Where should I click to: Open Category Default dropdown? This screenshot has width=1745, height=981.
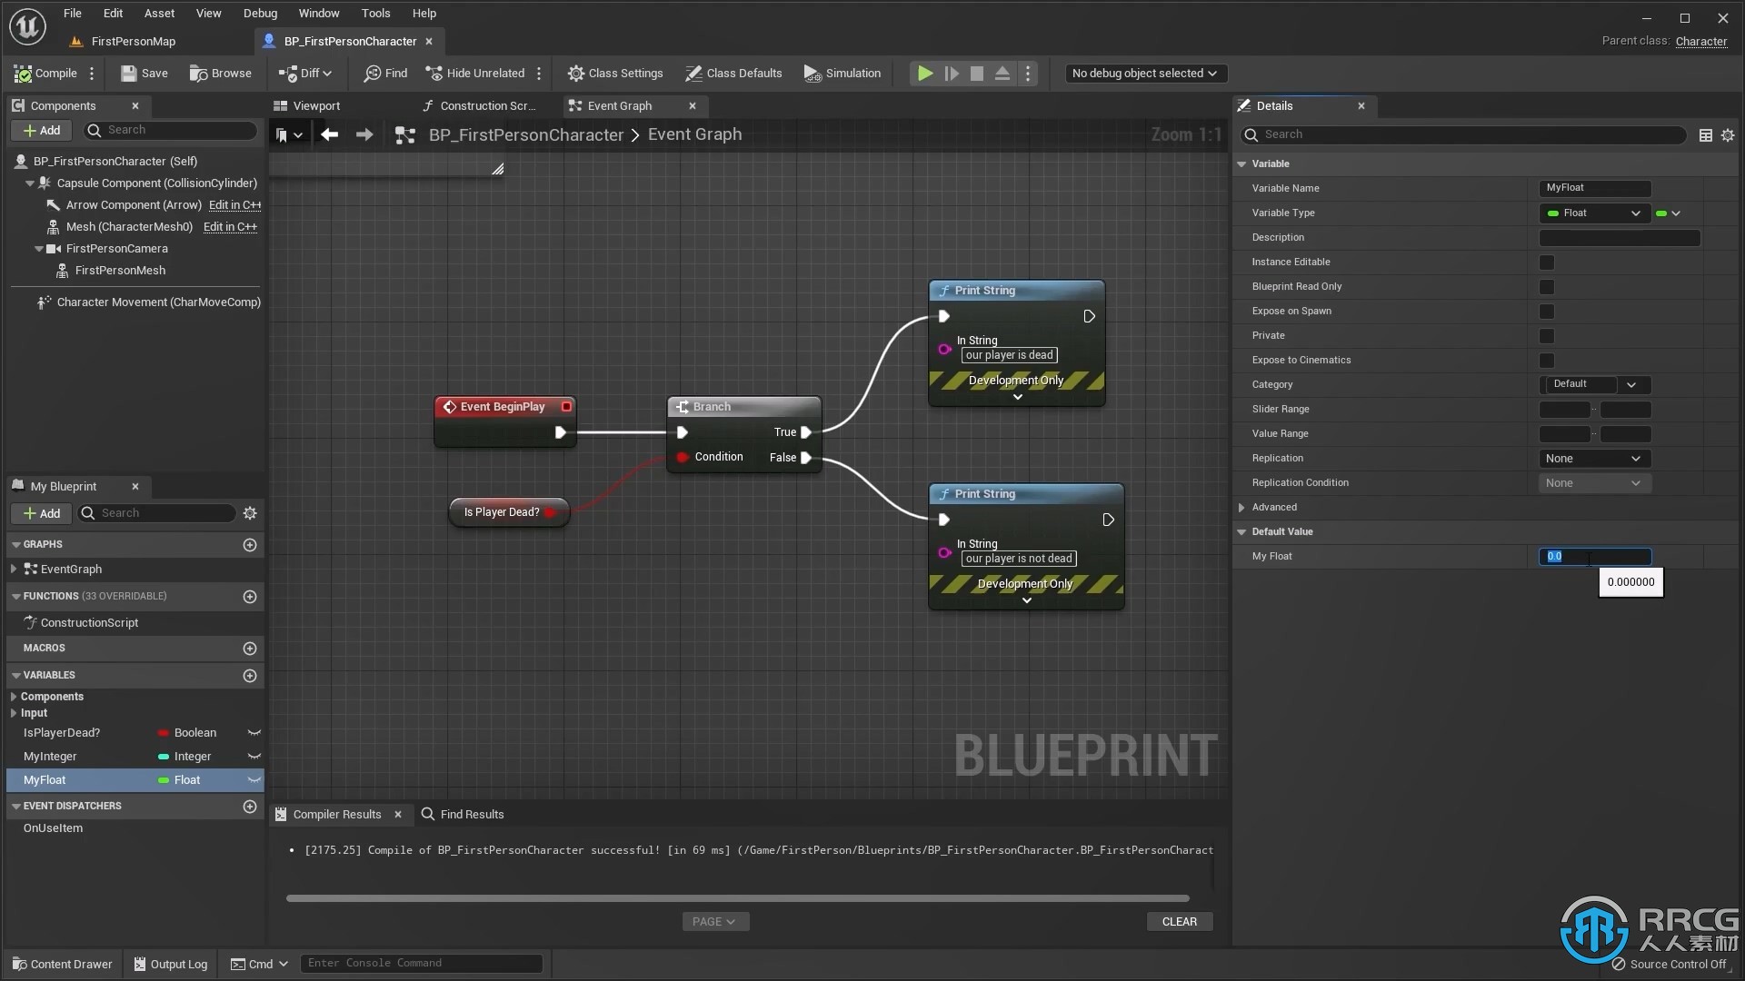[x=1632, y=385]
